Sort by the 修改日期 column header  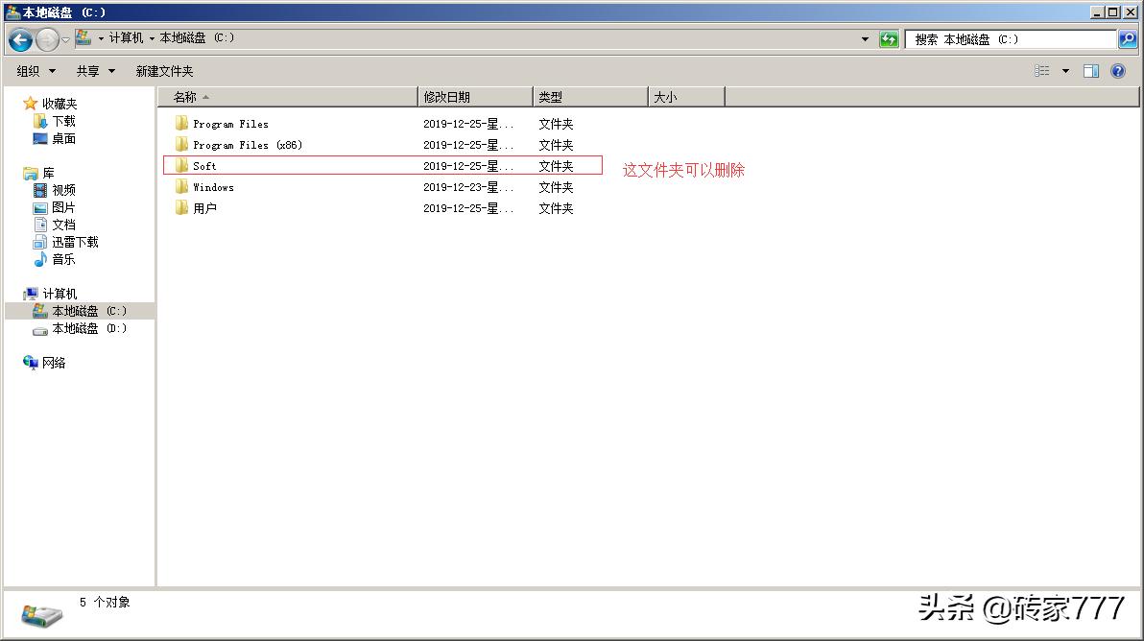click(x=476, y=97)
